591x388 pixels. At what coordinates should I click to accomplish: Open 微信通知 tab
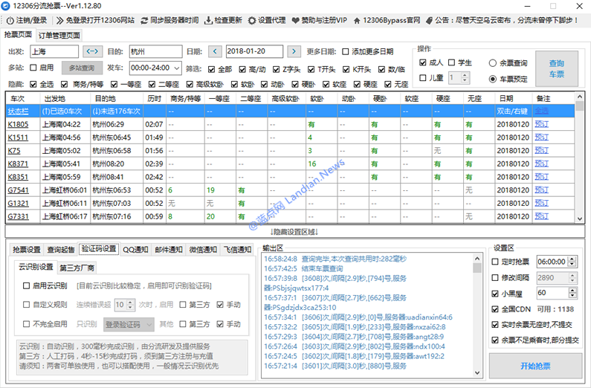(203, 249)
